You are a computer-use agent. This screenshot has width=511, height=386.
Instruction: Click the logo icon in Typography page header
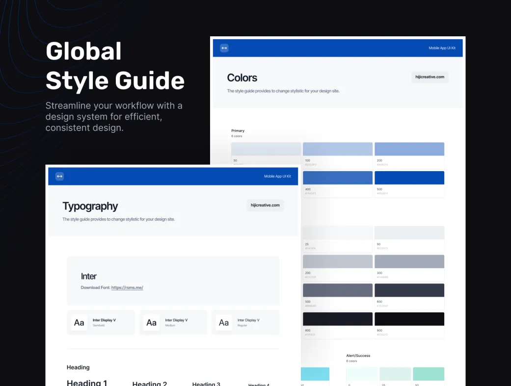(59, 177)
